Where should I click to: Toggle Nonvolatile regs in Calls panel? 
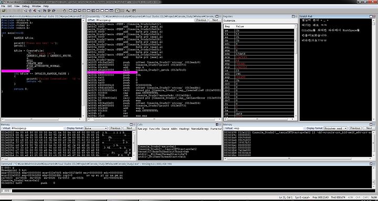pyautogui.click(x=200, y=129)
